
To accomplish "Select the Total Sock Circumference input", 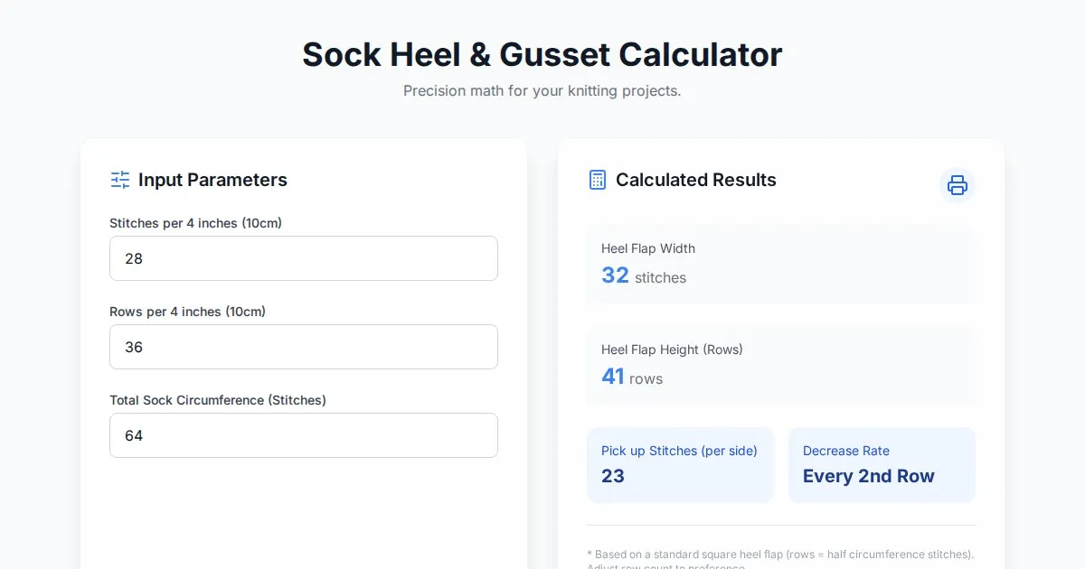I will (303, 435).
